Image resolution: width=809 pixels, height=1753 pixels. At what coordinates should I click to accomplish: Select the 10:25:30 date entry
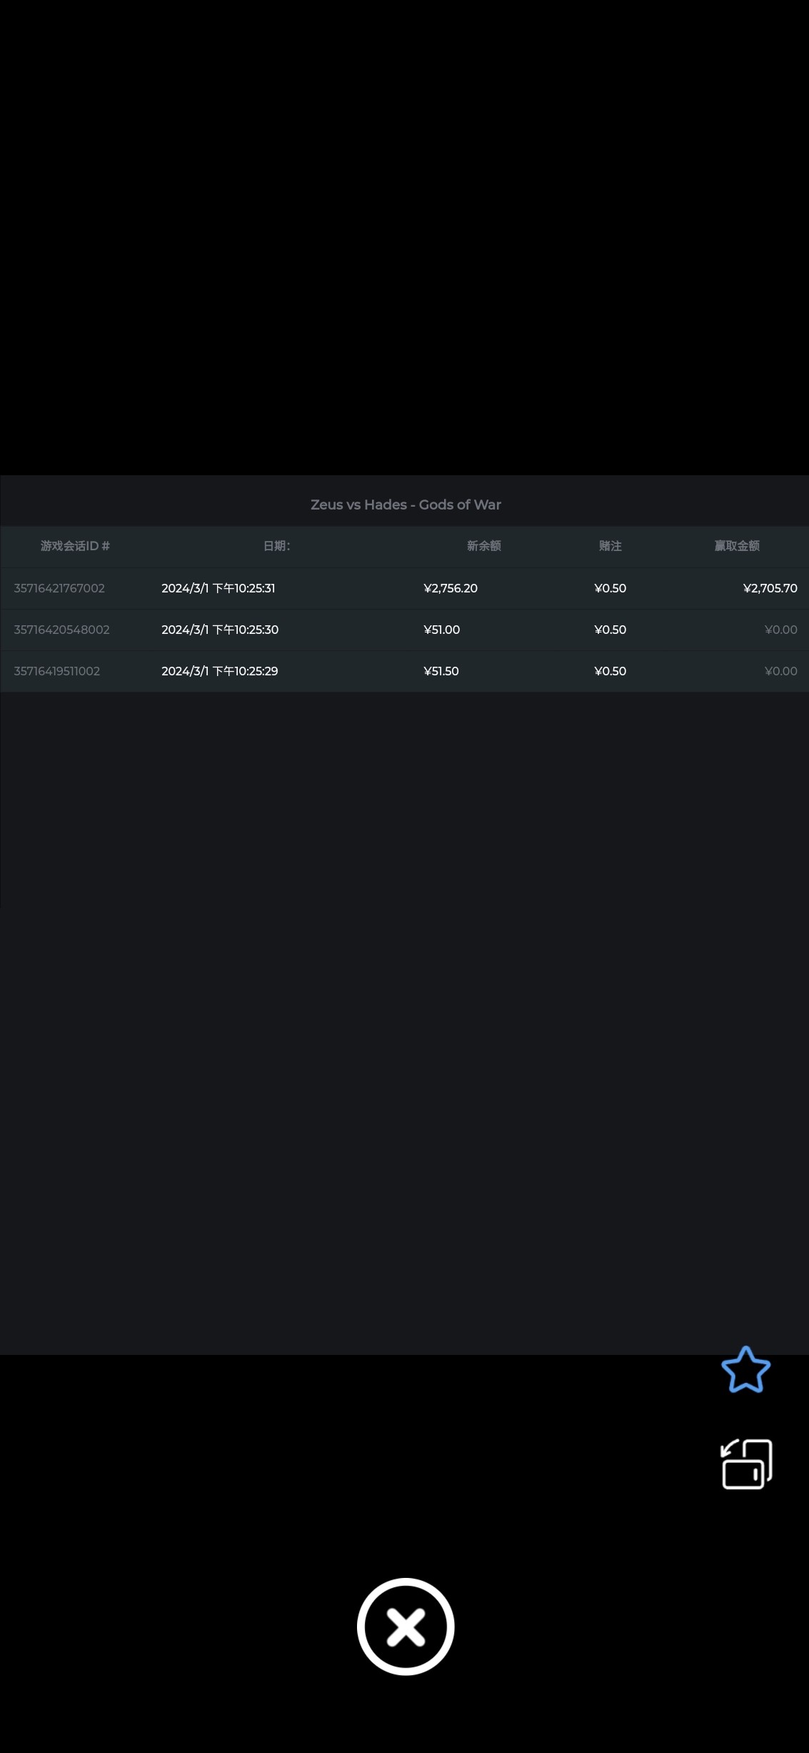tap(220, 630)
